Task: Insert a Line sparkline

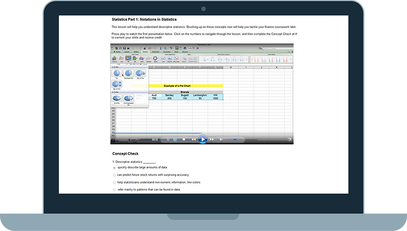Action: (x=163, y=59)
